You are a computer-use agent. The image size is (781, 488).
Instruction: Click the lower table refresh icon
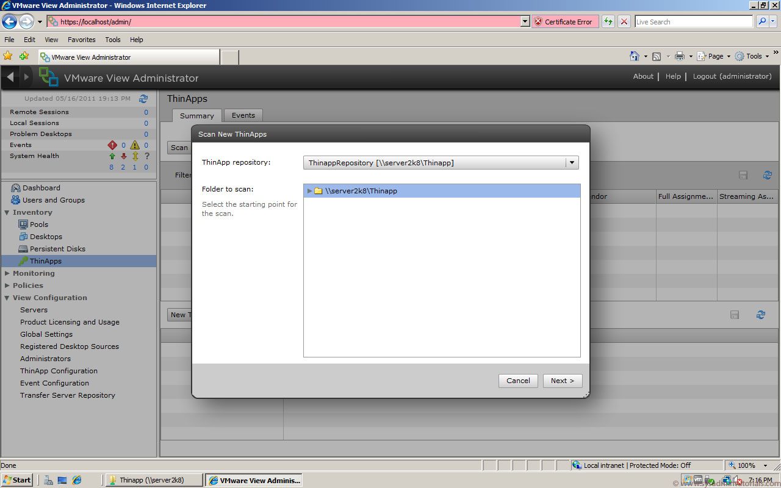pos(761,315)
